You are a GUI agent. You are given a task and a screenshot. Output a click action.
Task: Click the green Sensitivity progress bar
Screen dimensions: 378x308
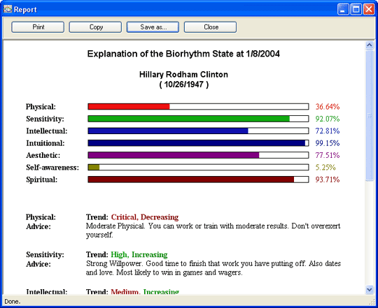[x=198, y=119]
